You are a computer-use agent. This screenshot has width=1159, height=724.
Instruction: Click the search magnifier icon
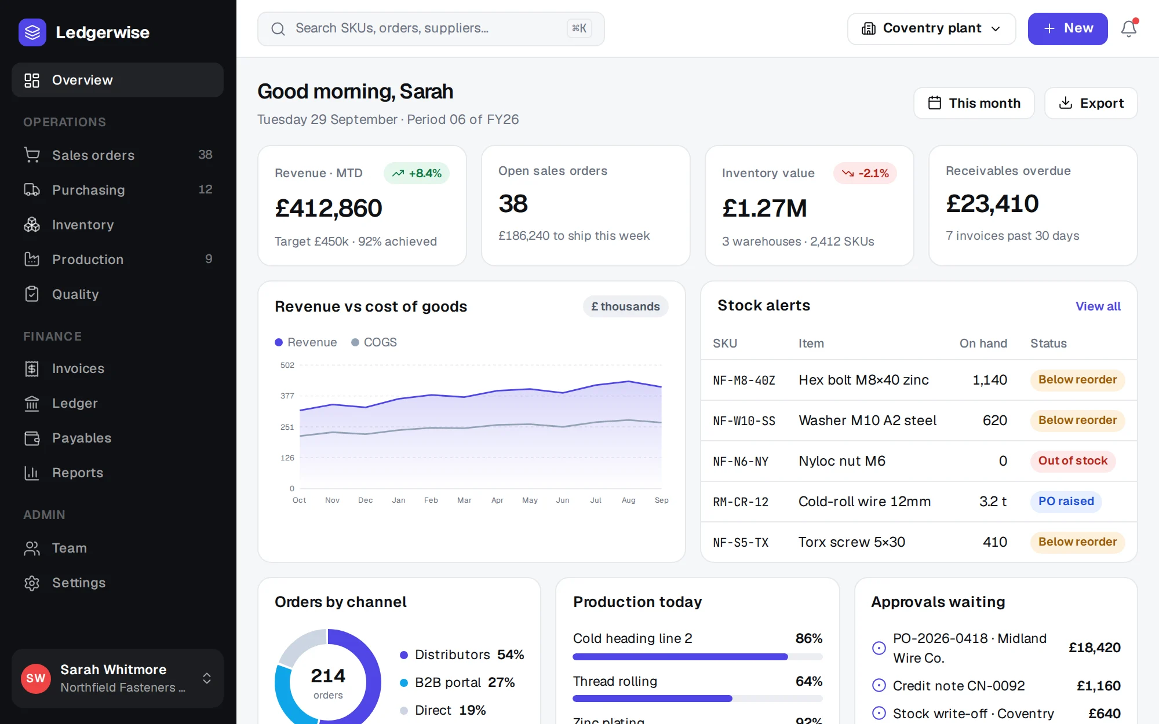278,28
